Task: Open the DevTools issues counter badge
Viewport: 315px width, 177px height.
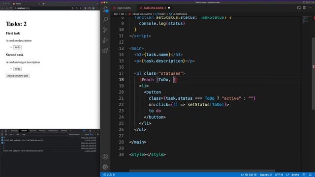Action: (84, 131)
